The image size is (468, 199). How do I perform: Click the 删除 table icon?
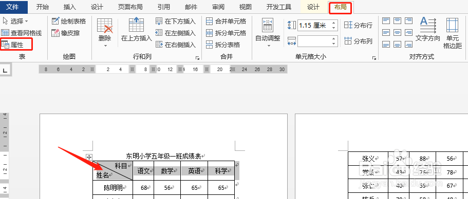tap(105, 26)
